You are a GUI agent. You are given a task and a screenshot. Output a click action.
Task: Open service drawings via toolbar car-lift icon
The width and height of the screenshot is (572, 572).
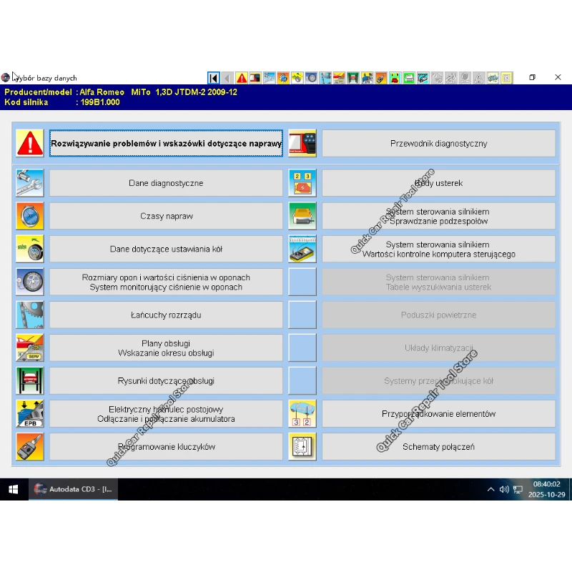click(353, 78)
